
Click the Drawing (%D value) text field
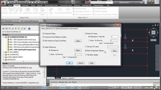click(113, 47)
